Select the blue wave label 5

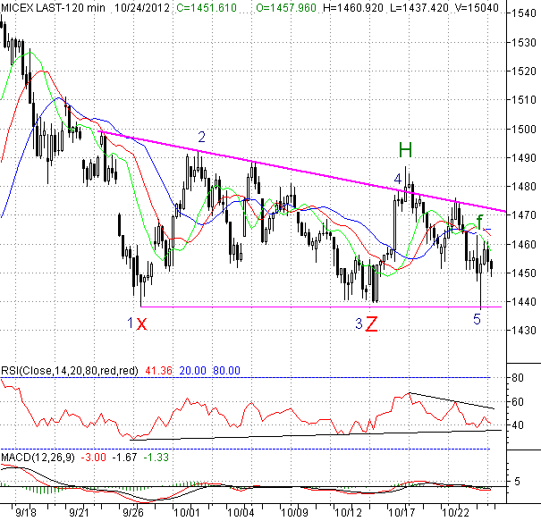[477, 319]
